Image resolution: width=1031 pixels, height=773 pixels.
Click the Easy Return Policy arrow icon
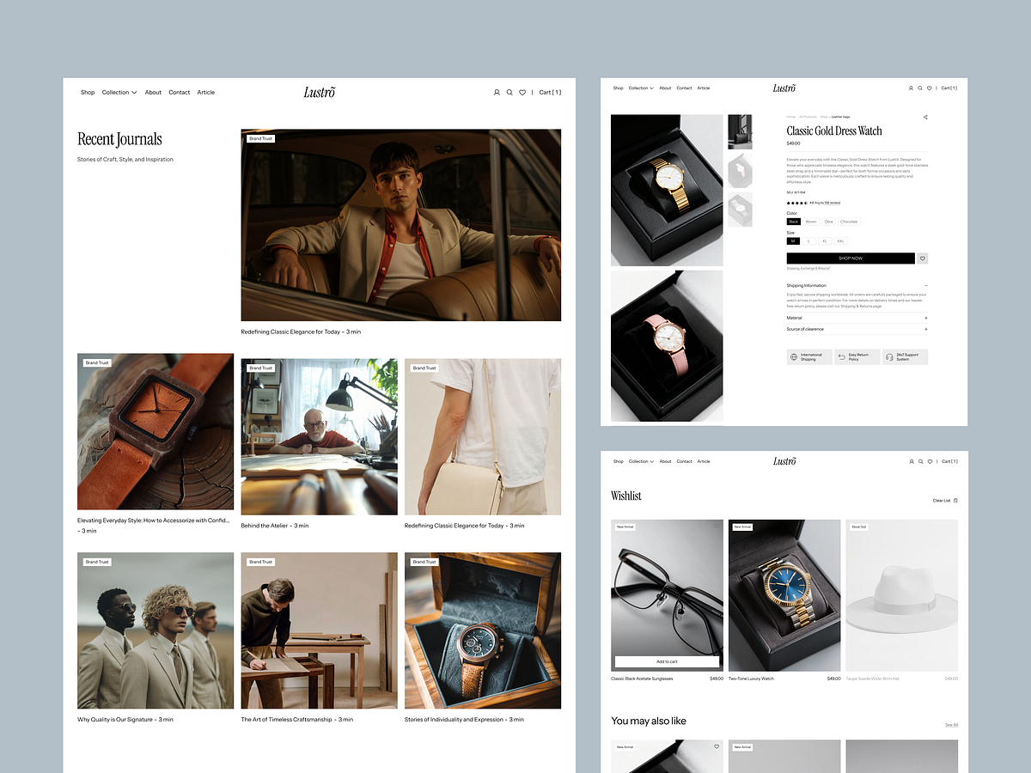point(842,356)
